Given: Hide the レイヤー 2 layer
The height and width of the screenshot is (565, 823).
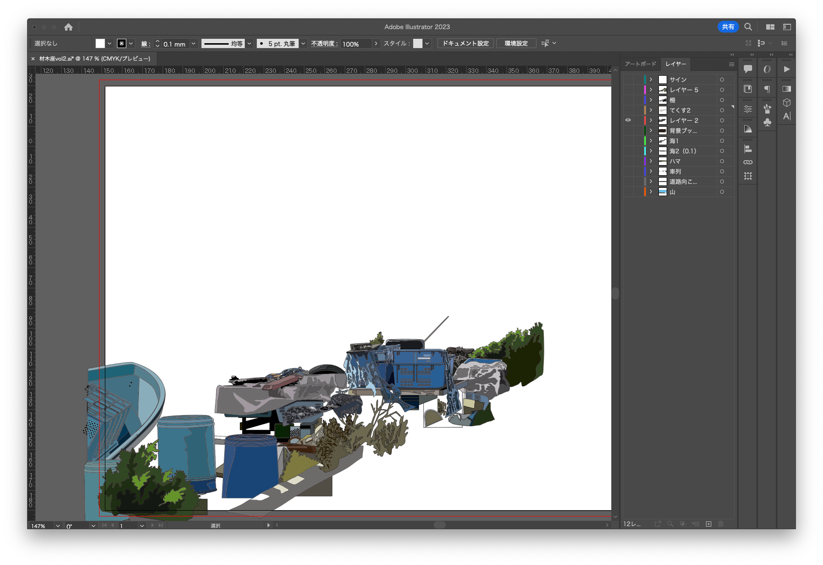Looking at the screenshot, I should pos(628,120).
